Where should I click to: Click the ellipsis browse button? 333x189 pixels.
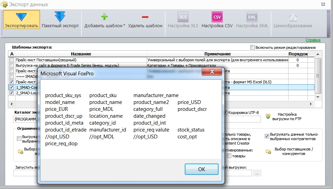(x=257, y=173)
